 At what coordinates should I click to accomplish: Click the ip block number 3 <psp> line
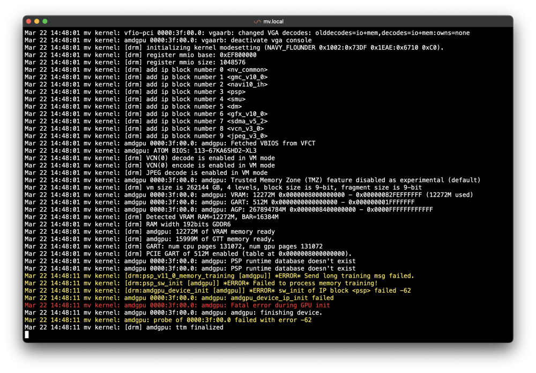point(135,92)
